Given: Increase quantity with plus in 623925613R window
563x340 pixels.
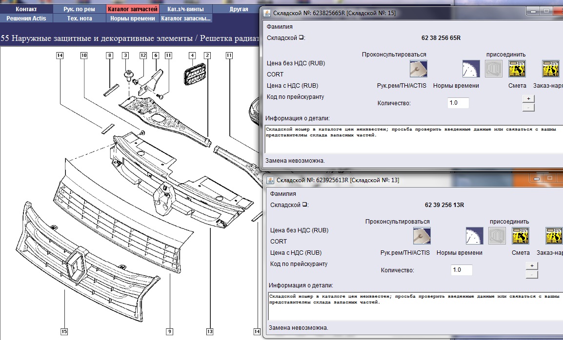Looking at the screenshot, I should 532,265.
